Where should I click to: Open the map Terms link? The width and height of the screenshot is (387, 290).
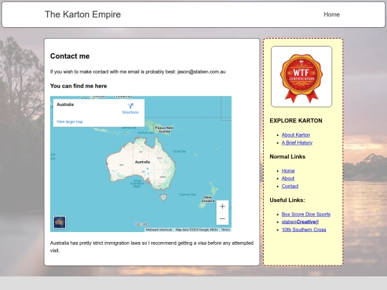tap(225, 230)
